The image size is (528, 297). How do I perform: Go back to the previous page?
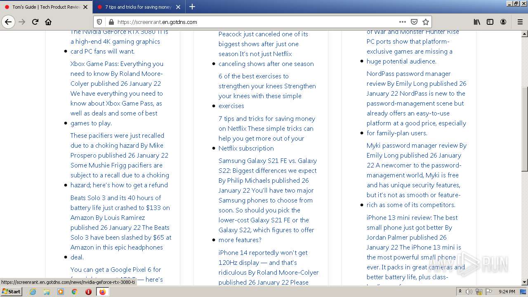point(8,22)
